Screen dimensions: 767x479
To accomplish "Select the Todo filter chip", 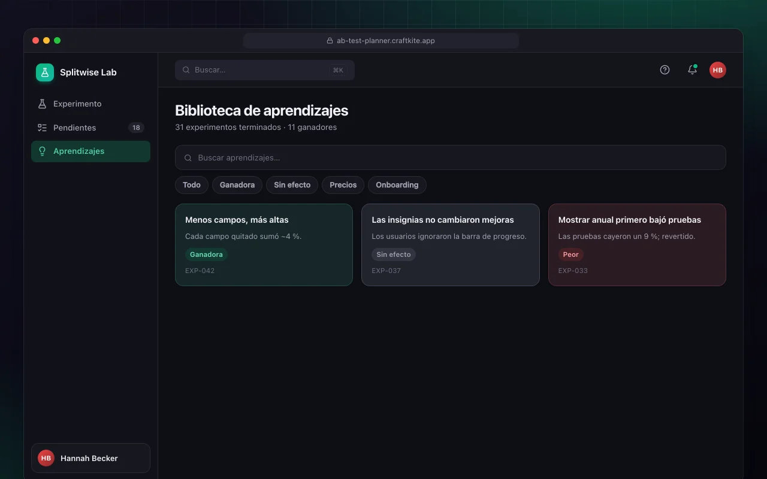I will [x=192, y=185].
